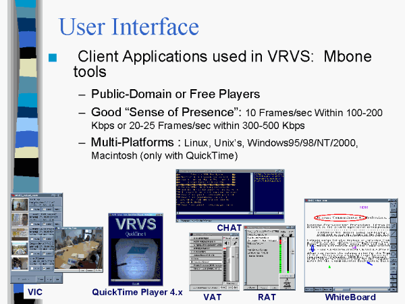Toggle color checkbox for first VIC participant

tap(44, 209)
